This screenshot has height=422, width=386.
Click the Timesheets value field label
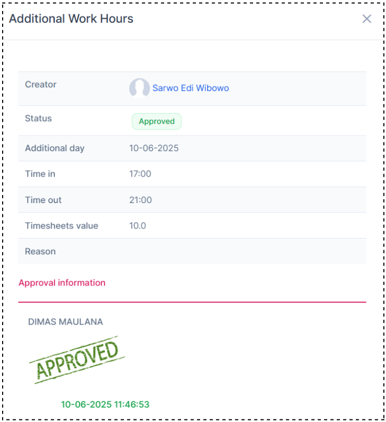(x=61, y=226)
